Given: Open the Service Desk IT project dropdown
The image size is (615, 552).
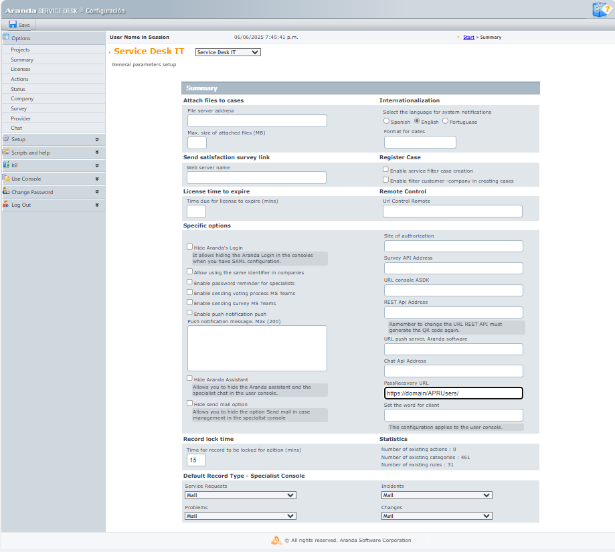Looking at the screenshot, I should pos(228,52).
